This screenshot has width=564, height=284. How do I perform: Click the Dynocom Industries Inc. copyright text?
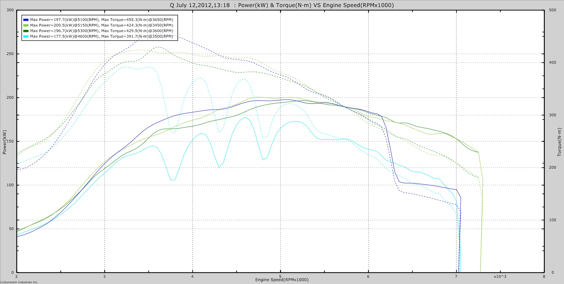(x=19, y=282)
